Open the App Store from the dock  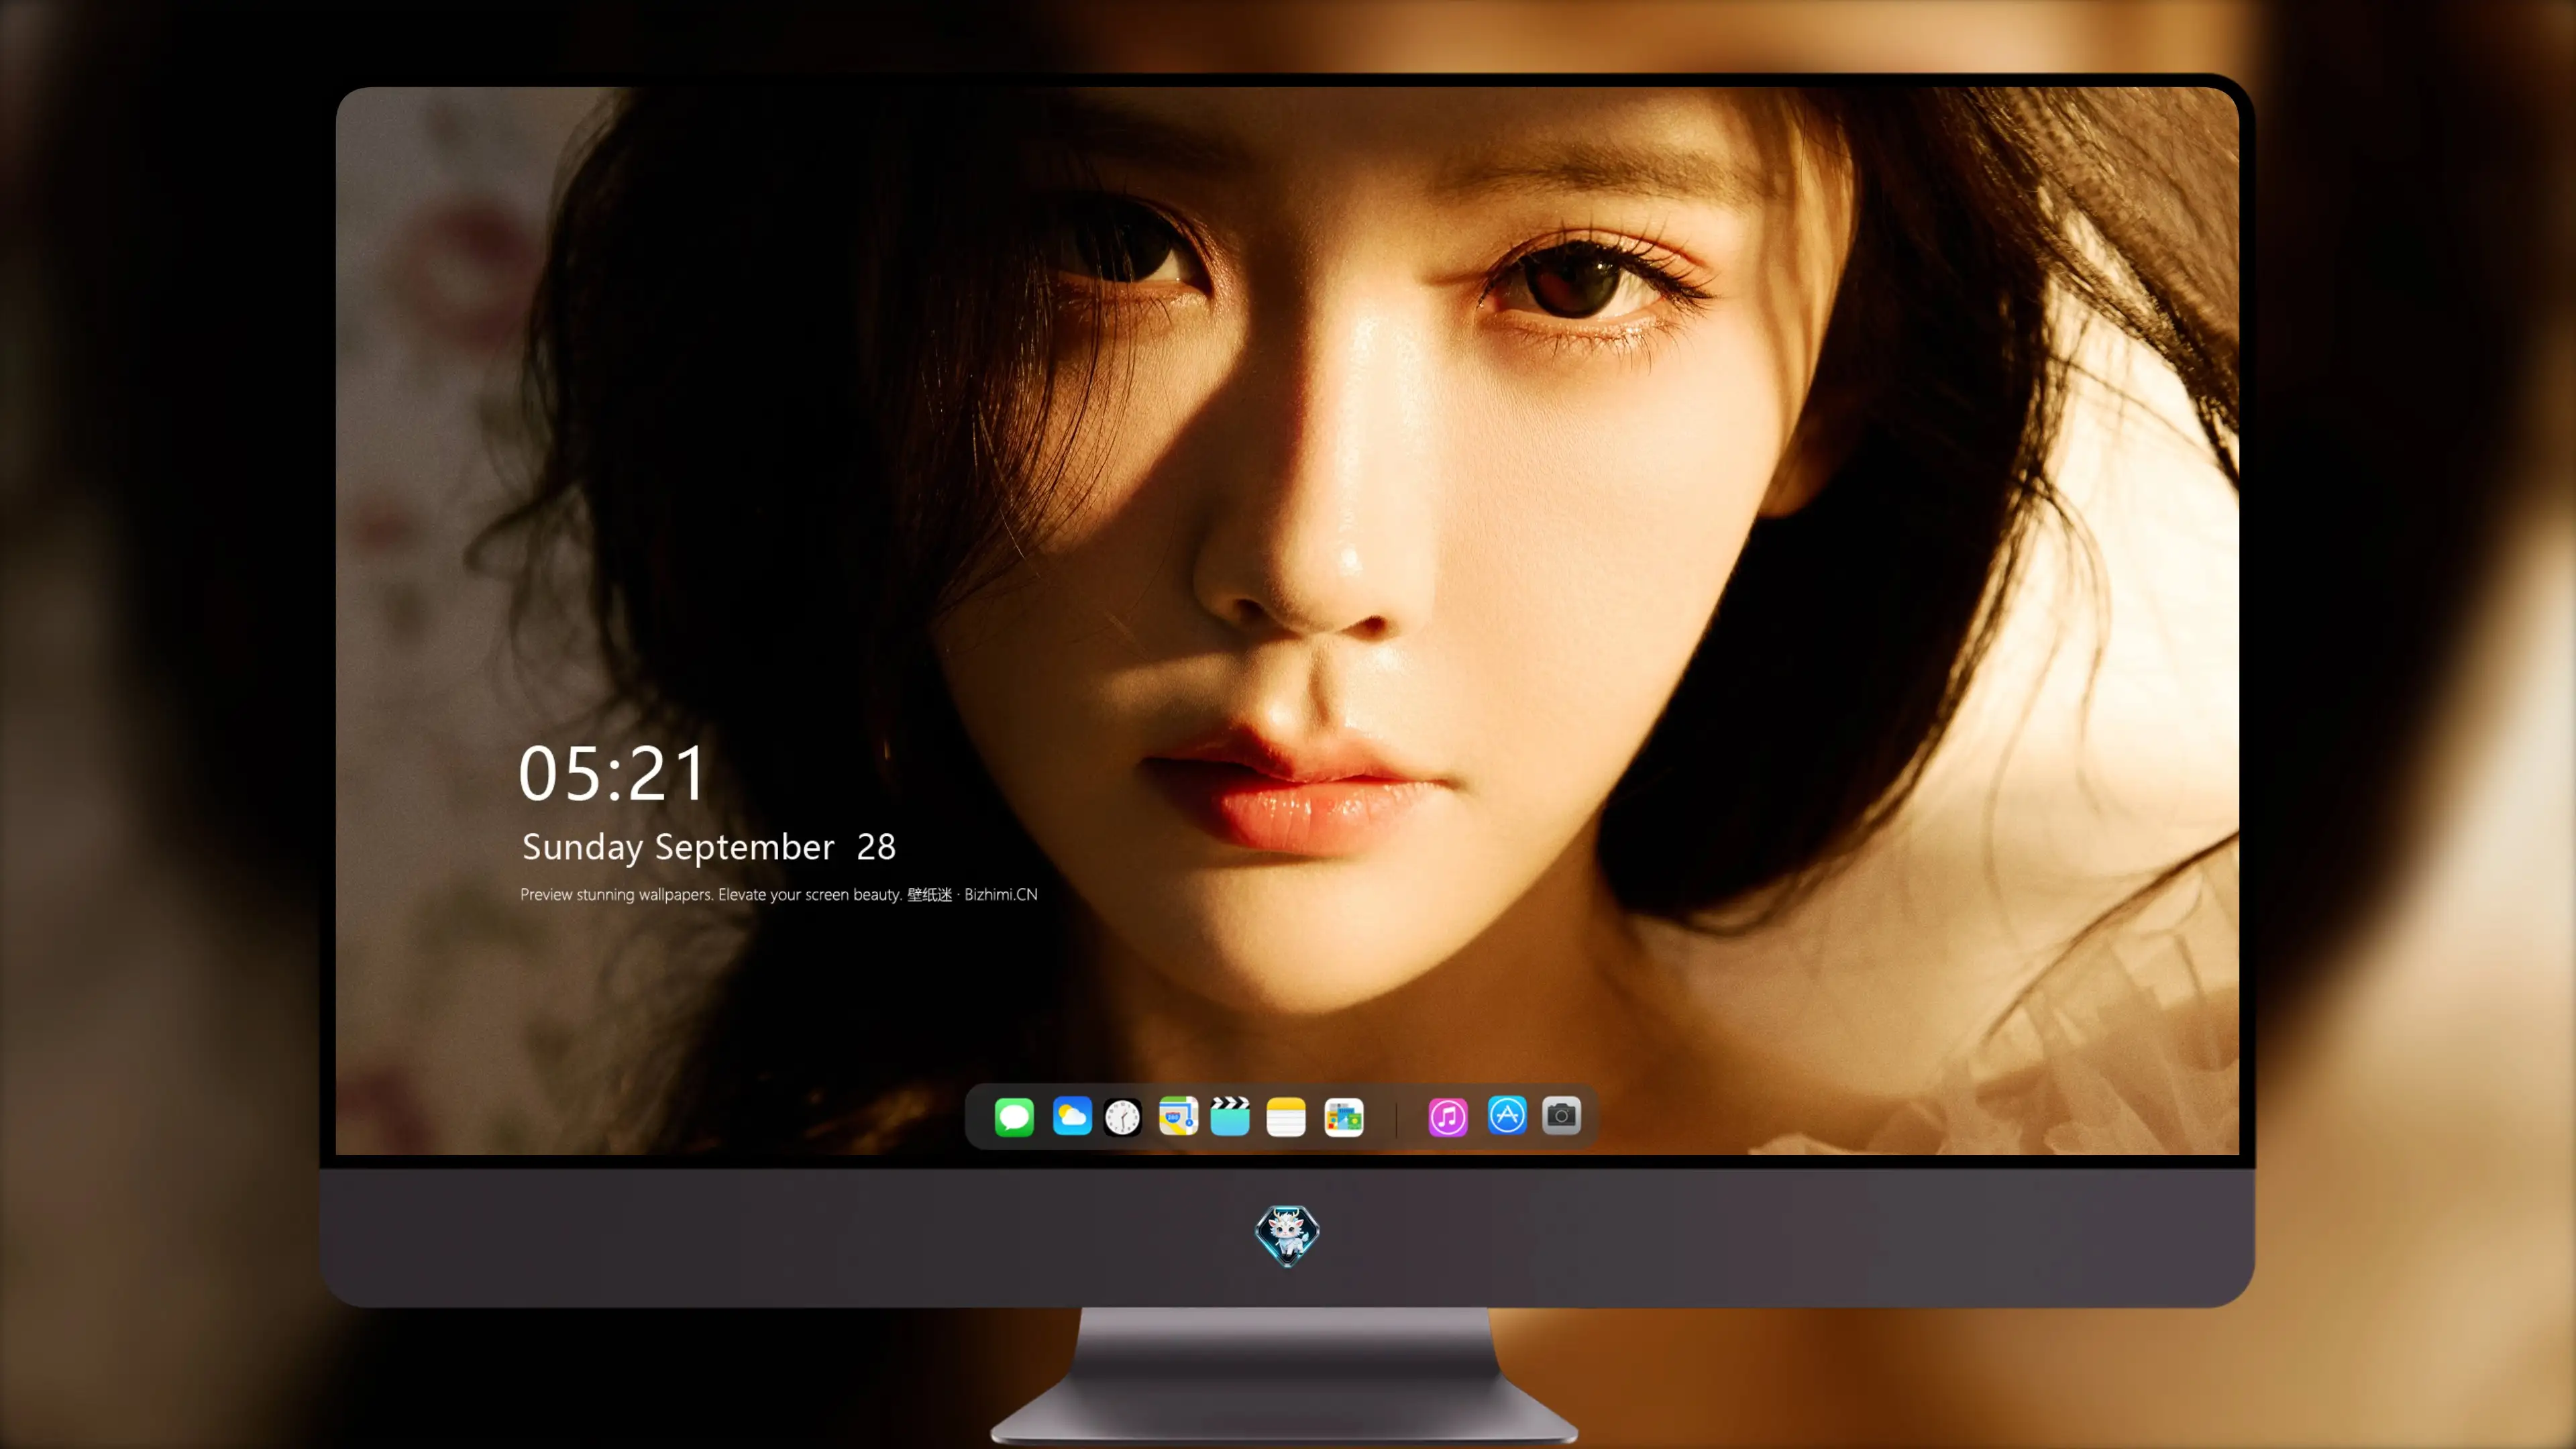click(x=1507, y=1115)
